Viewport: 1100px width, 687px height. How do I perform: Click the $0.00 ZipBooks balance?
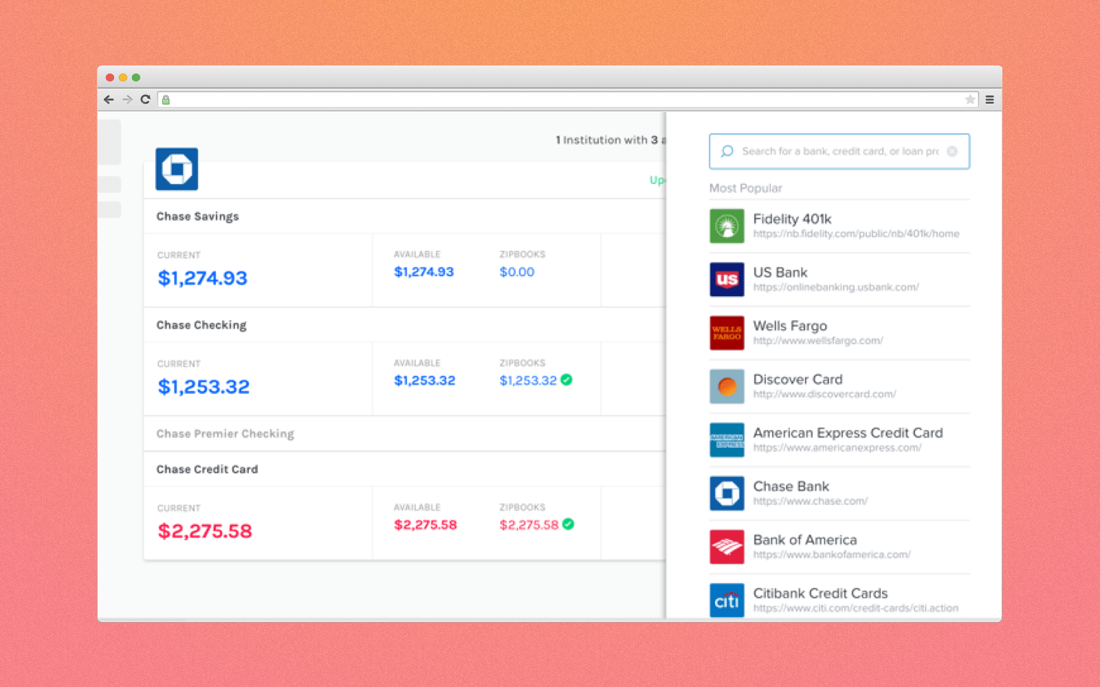pyautogui.click(x=517, y=272)
